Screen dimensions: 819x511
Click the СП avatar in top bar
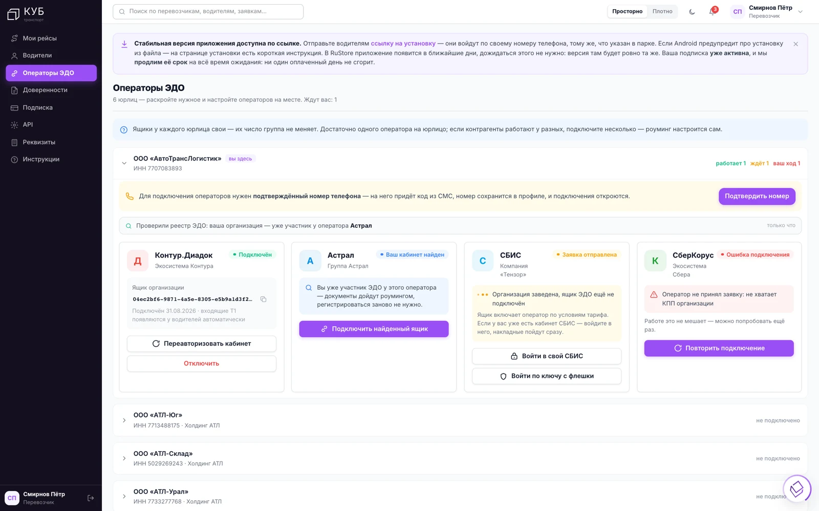(x=738, y=12)
